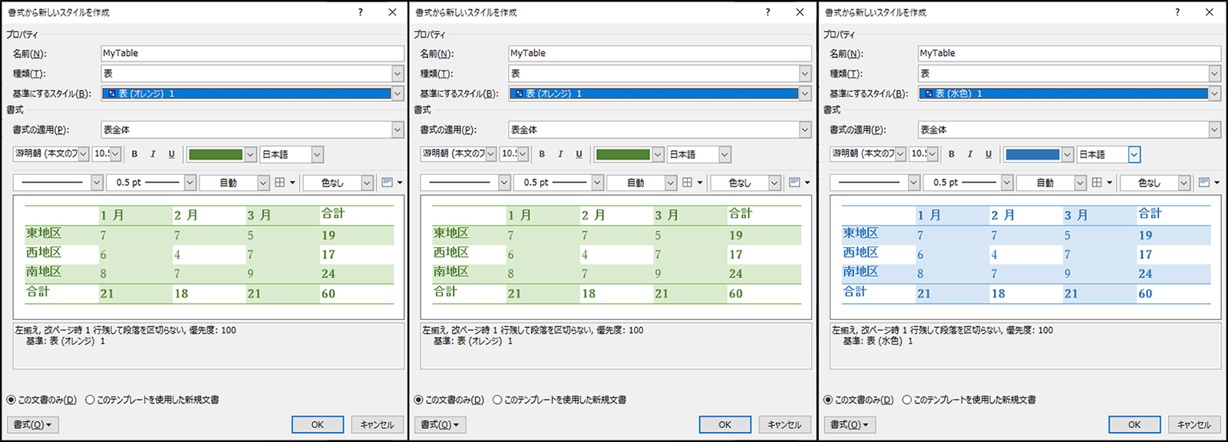Click the blue font color swatch
Image resolution: width=1228 pixels, height=442 pixels.
1032,154
